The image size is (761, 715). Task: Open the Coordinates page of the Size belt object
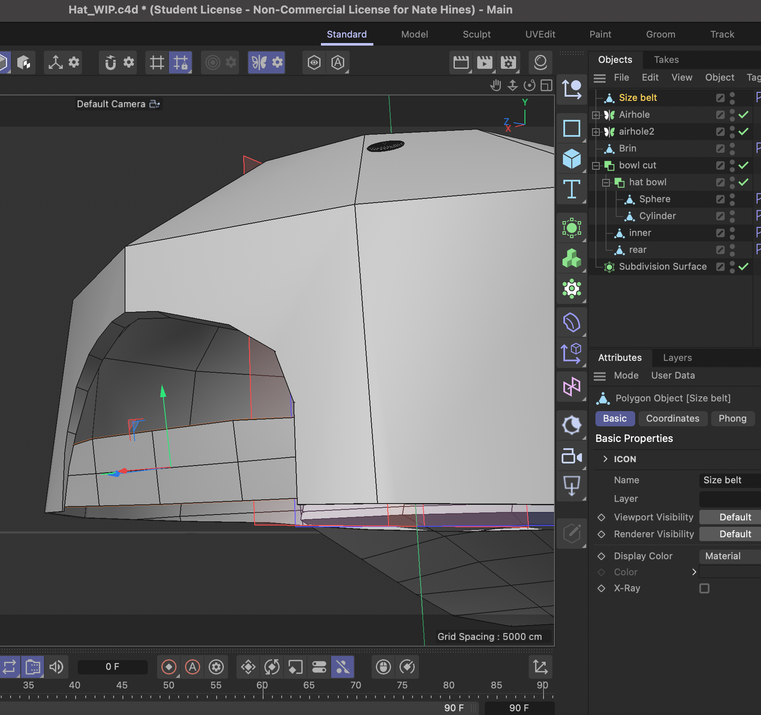(x=672, y=419)
